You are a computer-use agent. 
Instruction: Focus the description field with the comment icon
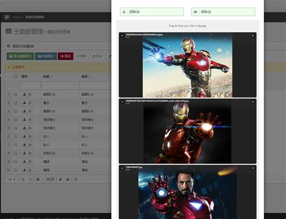coord(223,12)
